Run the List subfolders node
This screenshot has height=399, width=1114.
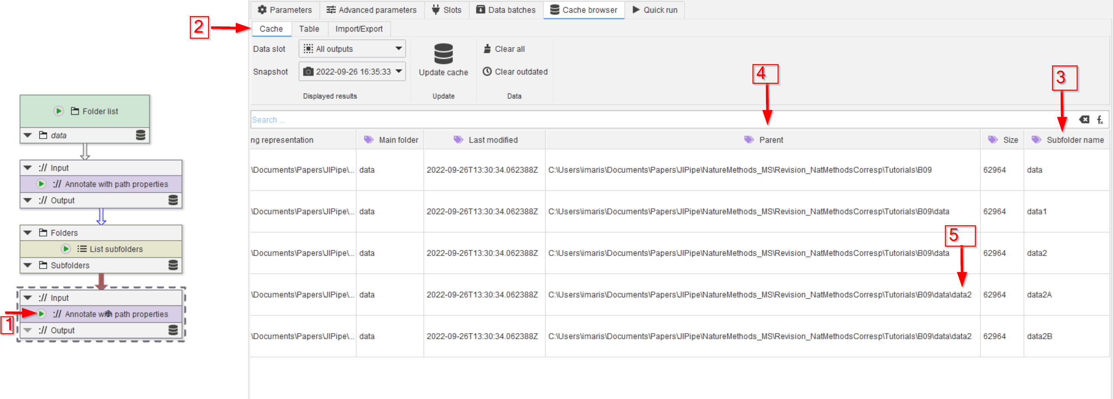pyautogui.click(x=66, y=249)
